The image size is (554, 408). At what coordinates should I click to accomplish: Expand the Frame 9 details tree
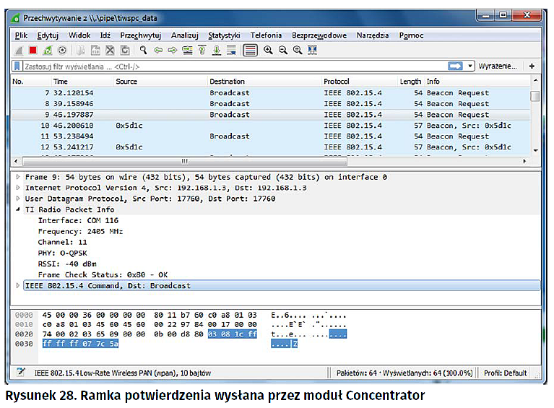[18, 177]
